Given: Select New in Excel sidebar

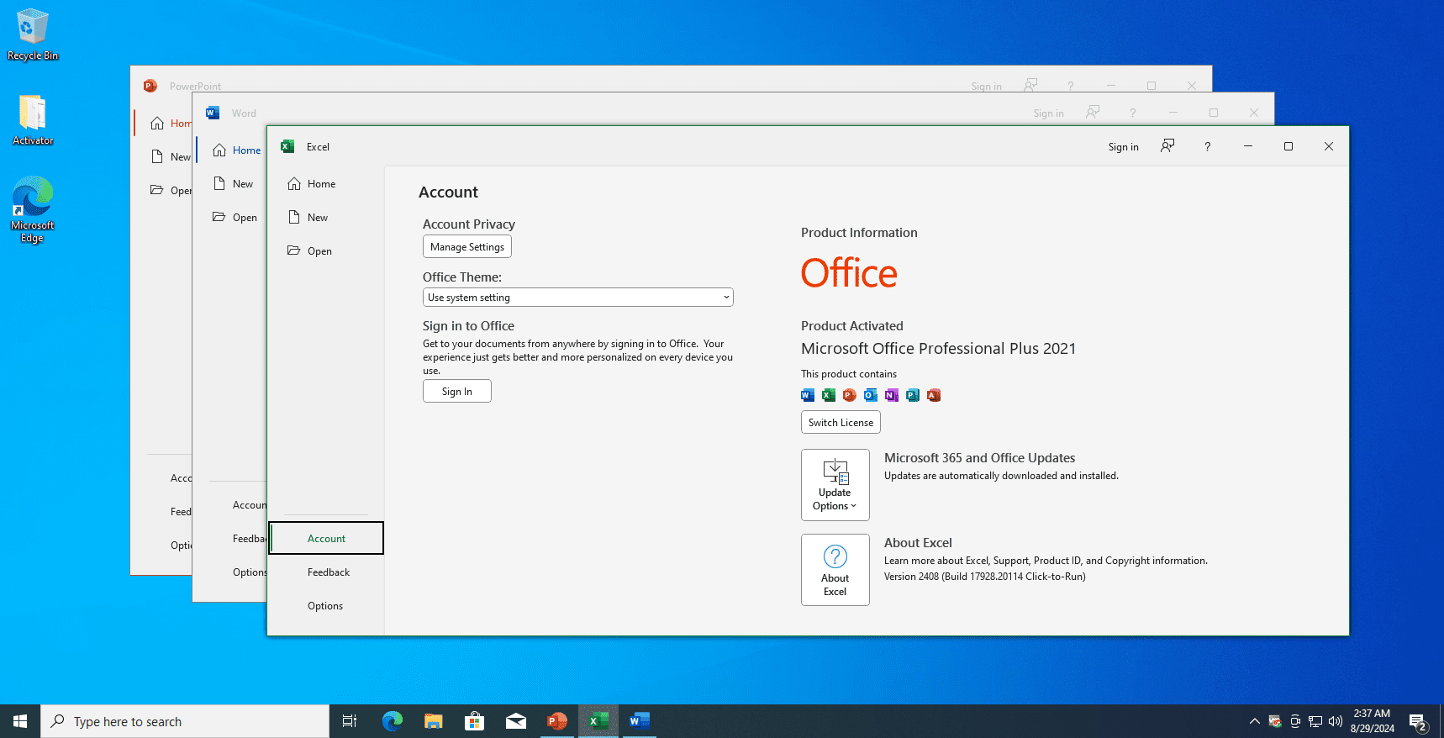Looking at the screenshot, I should point(326,218).
